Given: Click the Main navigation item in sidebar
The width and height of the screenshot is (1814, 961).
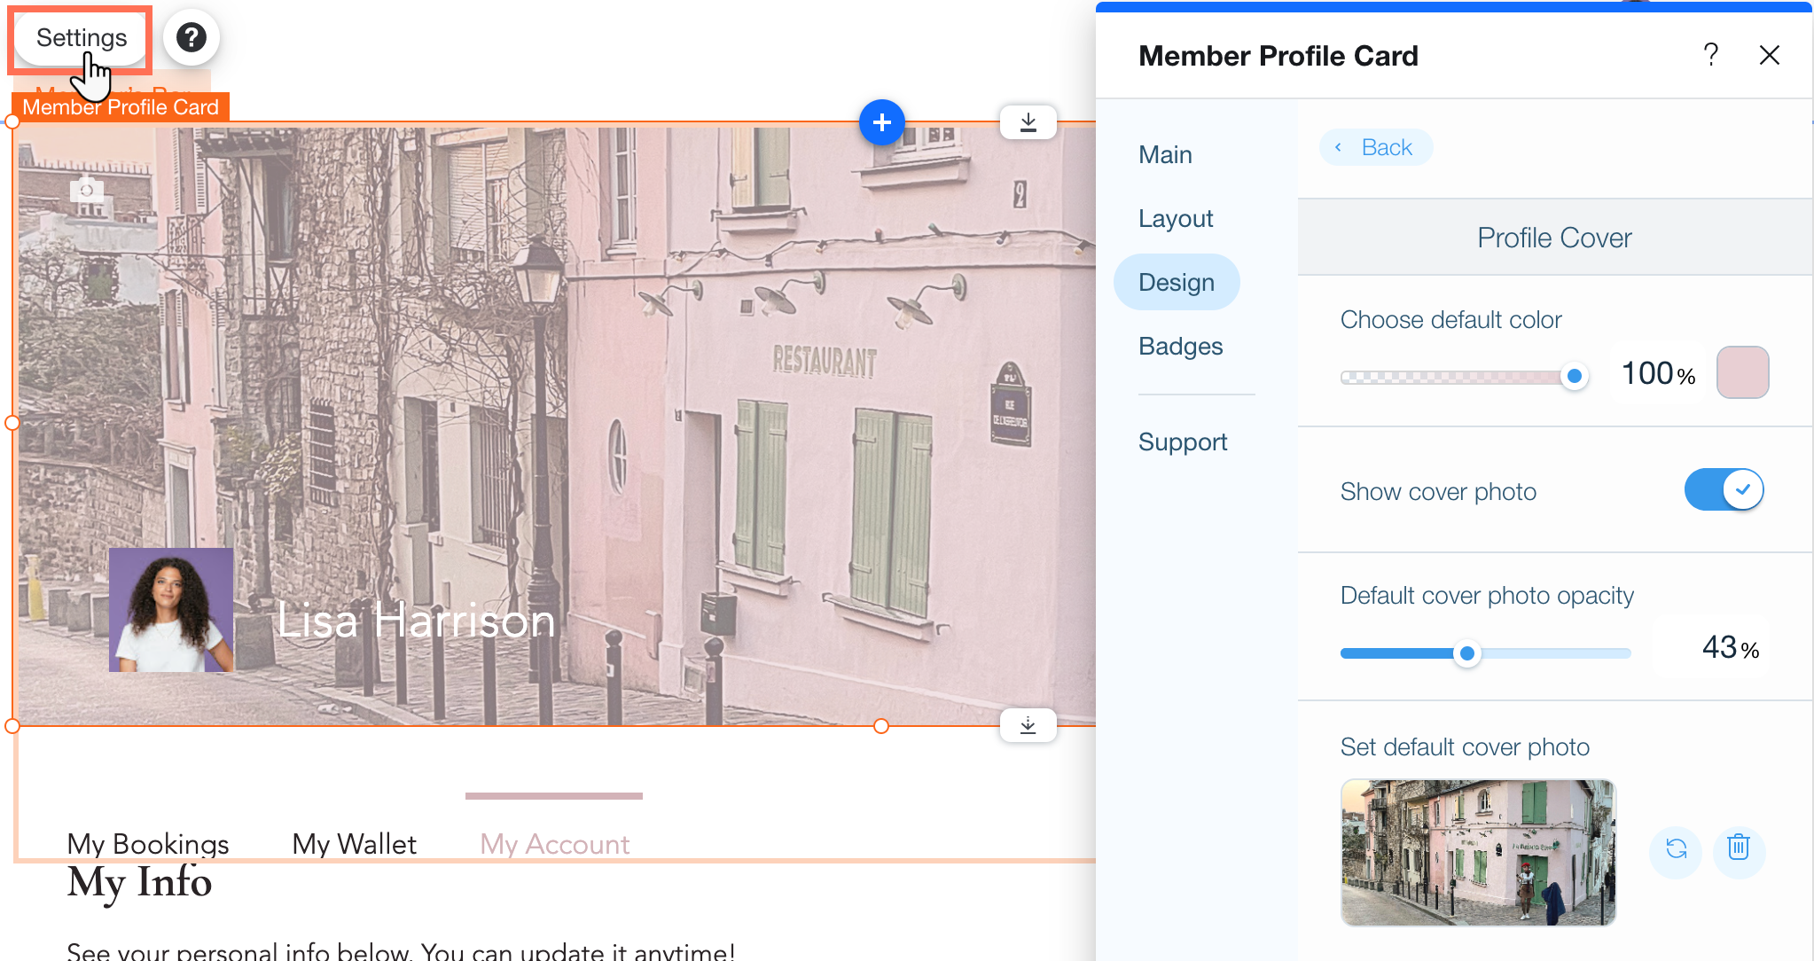Looking at the screenshot, I should tap(1166, 153).
